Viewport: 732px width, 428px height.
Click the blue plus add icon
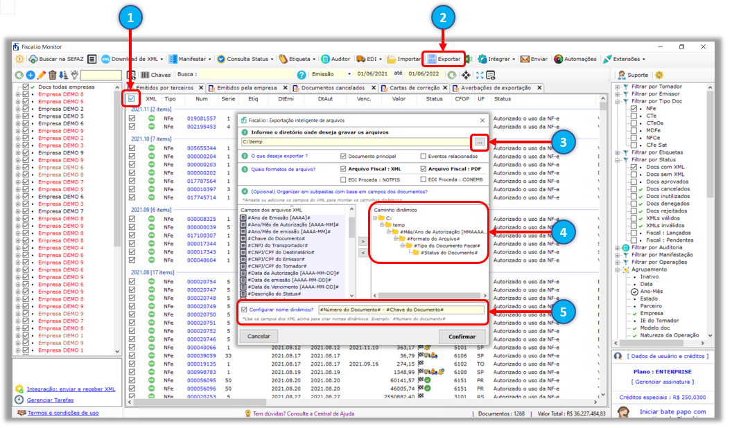pos(31,75)
